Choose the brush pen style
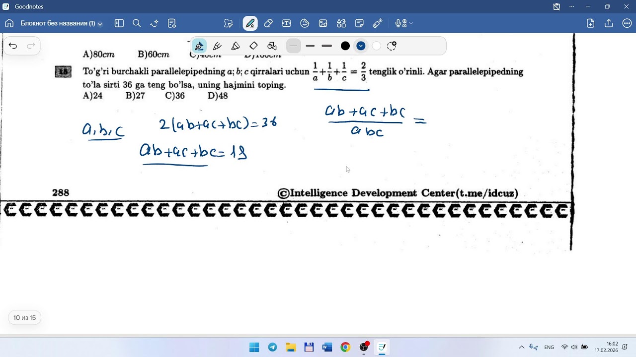 (217, 46)
